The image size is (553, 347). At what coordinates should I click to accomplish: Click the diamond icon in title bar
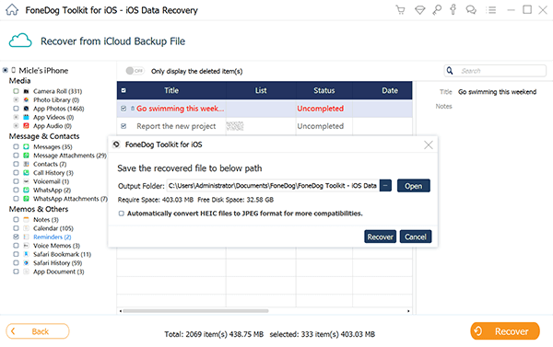(x=419, y=10)
